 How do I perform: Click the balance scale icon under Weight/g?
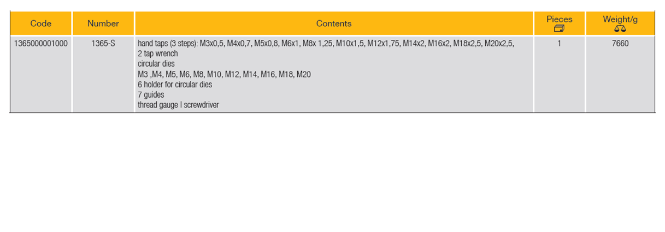click(x=620, y=28)
